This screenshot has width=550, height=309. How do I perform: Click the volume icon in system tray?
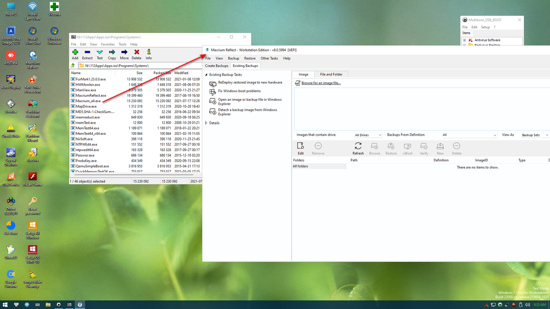coord(527,304)
